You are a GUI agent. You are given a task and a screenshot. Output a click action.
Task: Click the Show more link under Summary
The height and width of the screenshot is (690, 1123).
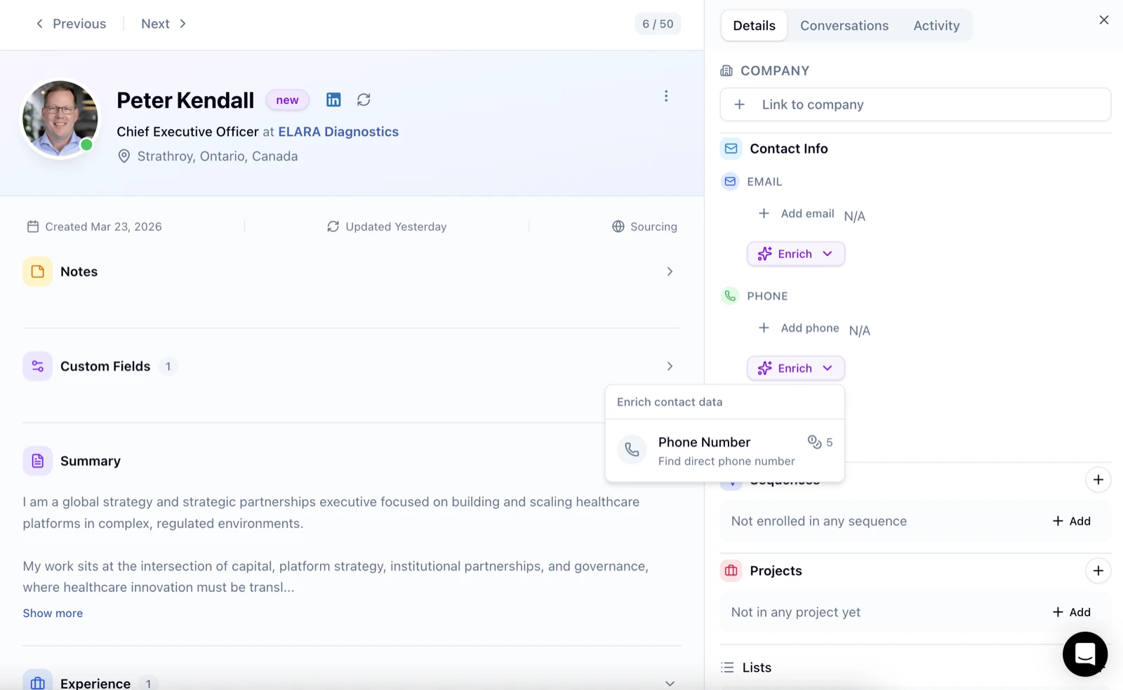click(52, 612)
